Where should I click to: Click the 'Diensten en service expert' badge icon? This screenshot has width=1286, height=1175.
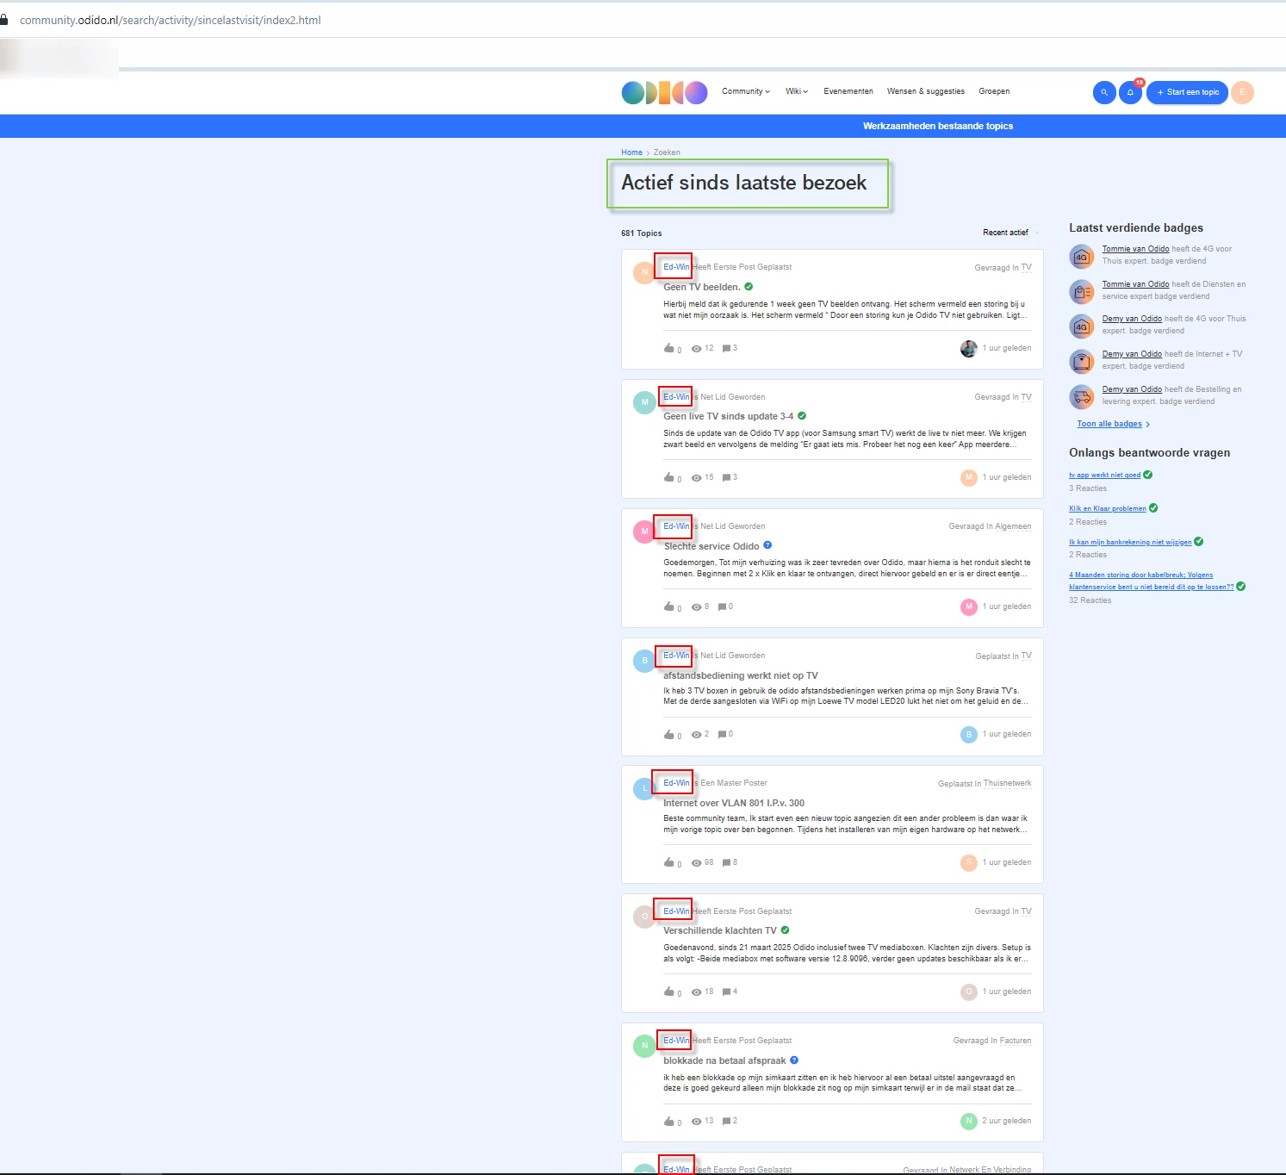pyautogui.click(x=1082, y=291)
